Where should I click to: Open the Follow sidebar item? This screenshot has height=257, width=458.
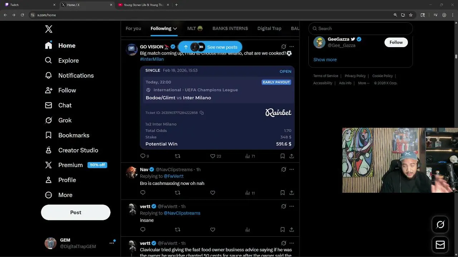coord(60,90)
